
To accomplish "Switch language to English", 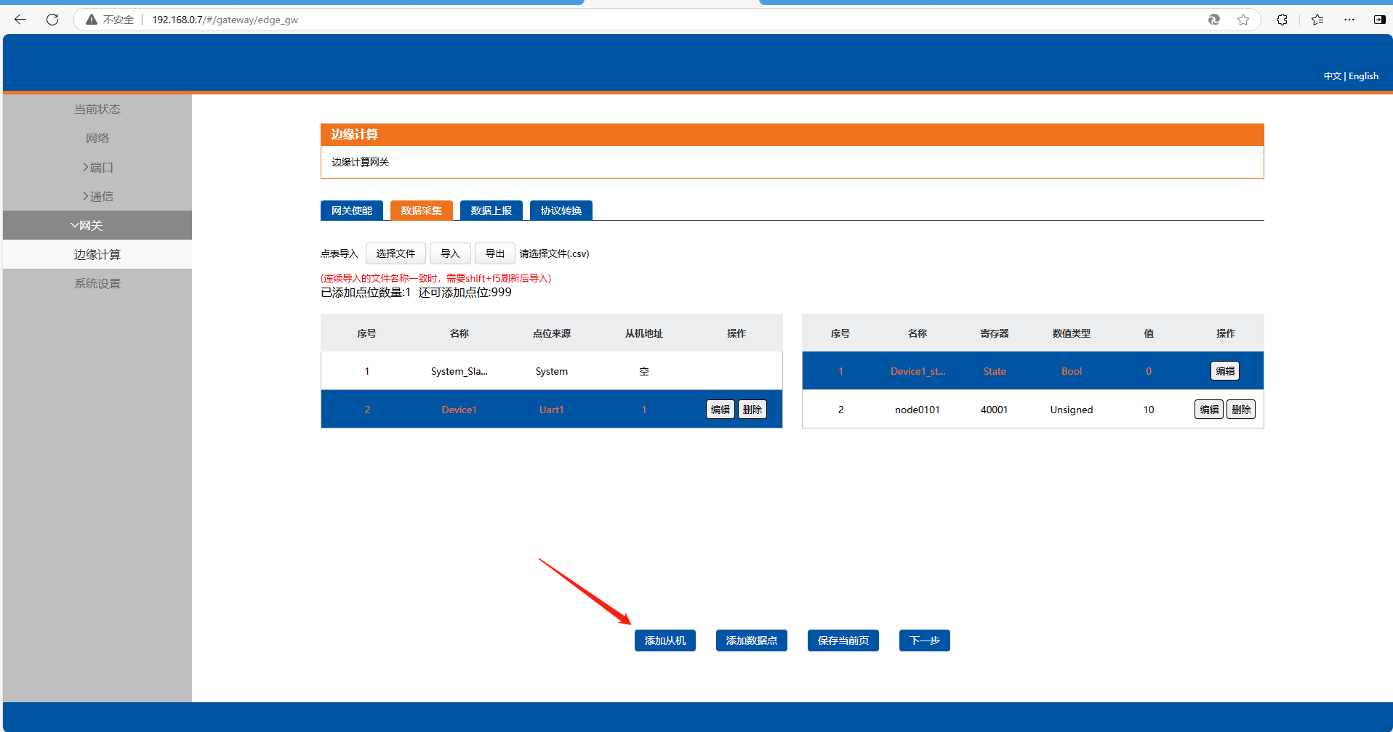I will point(1363,76).
